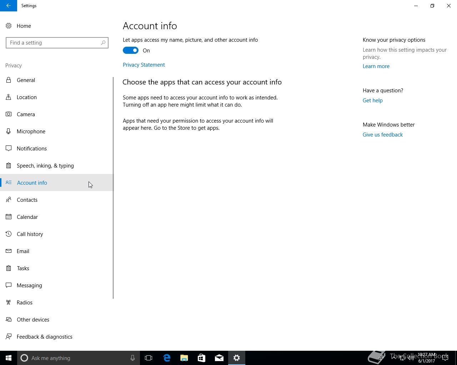Click the General lock icon

9,80
